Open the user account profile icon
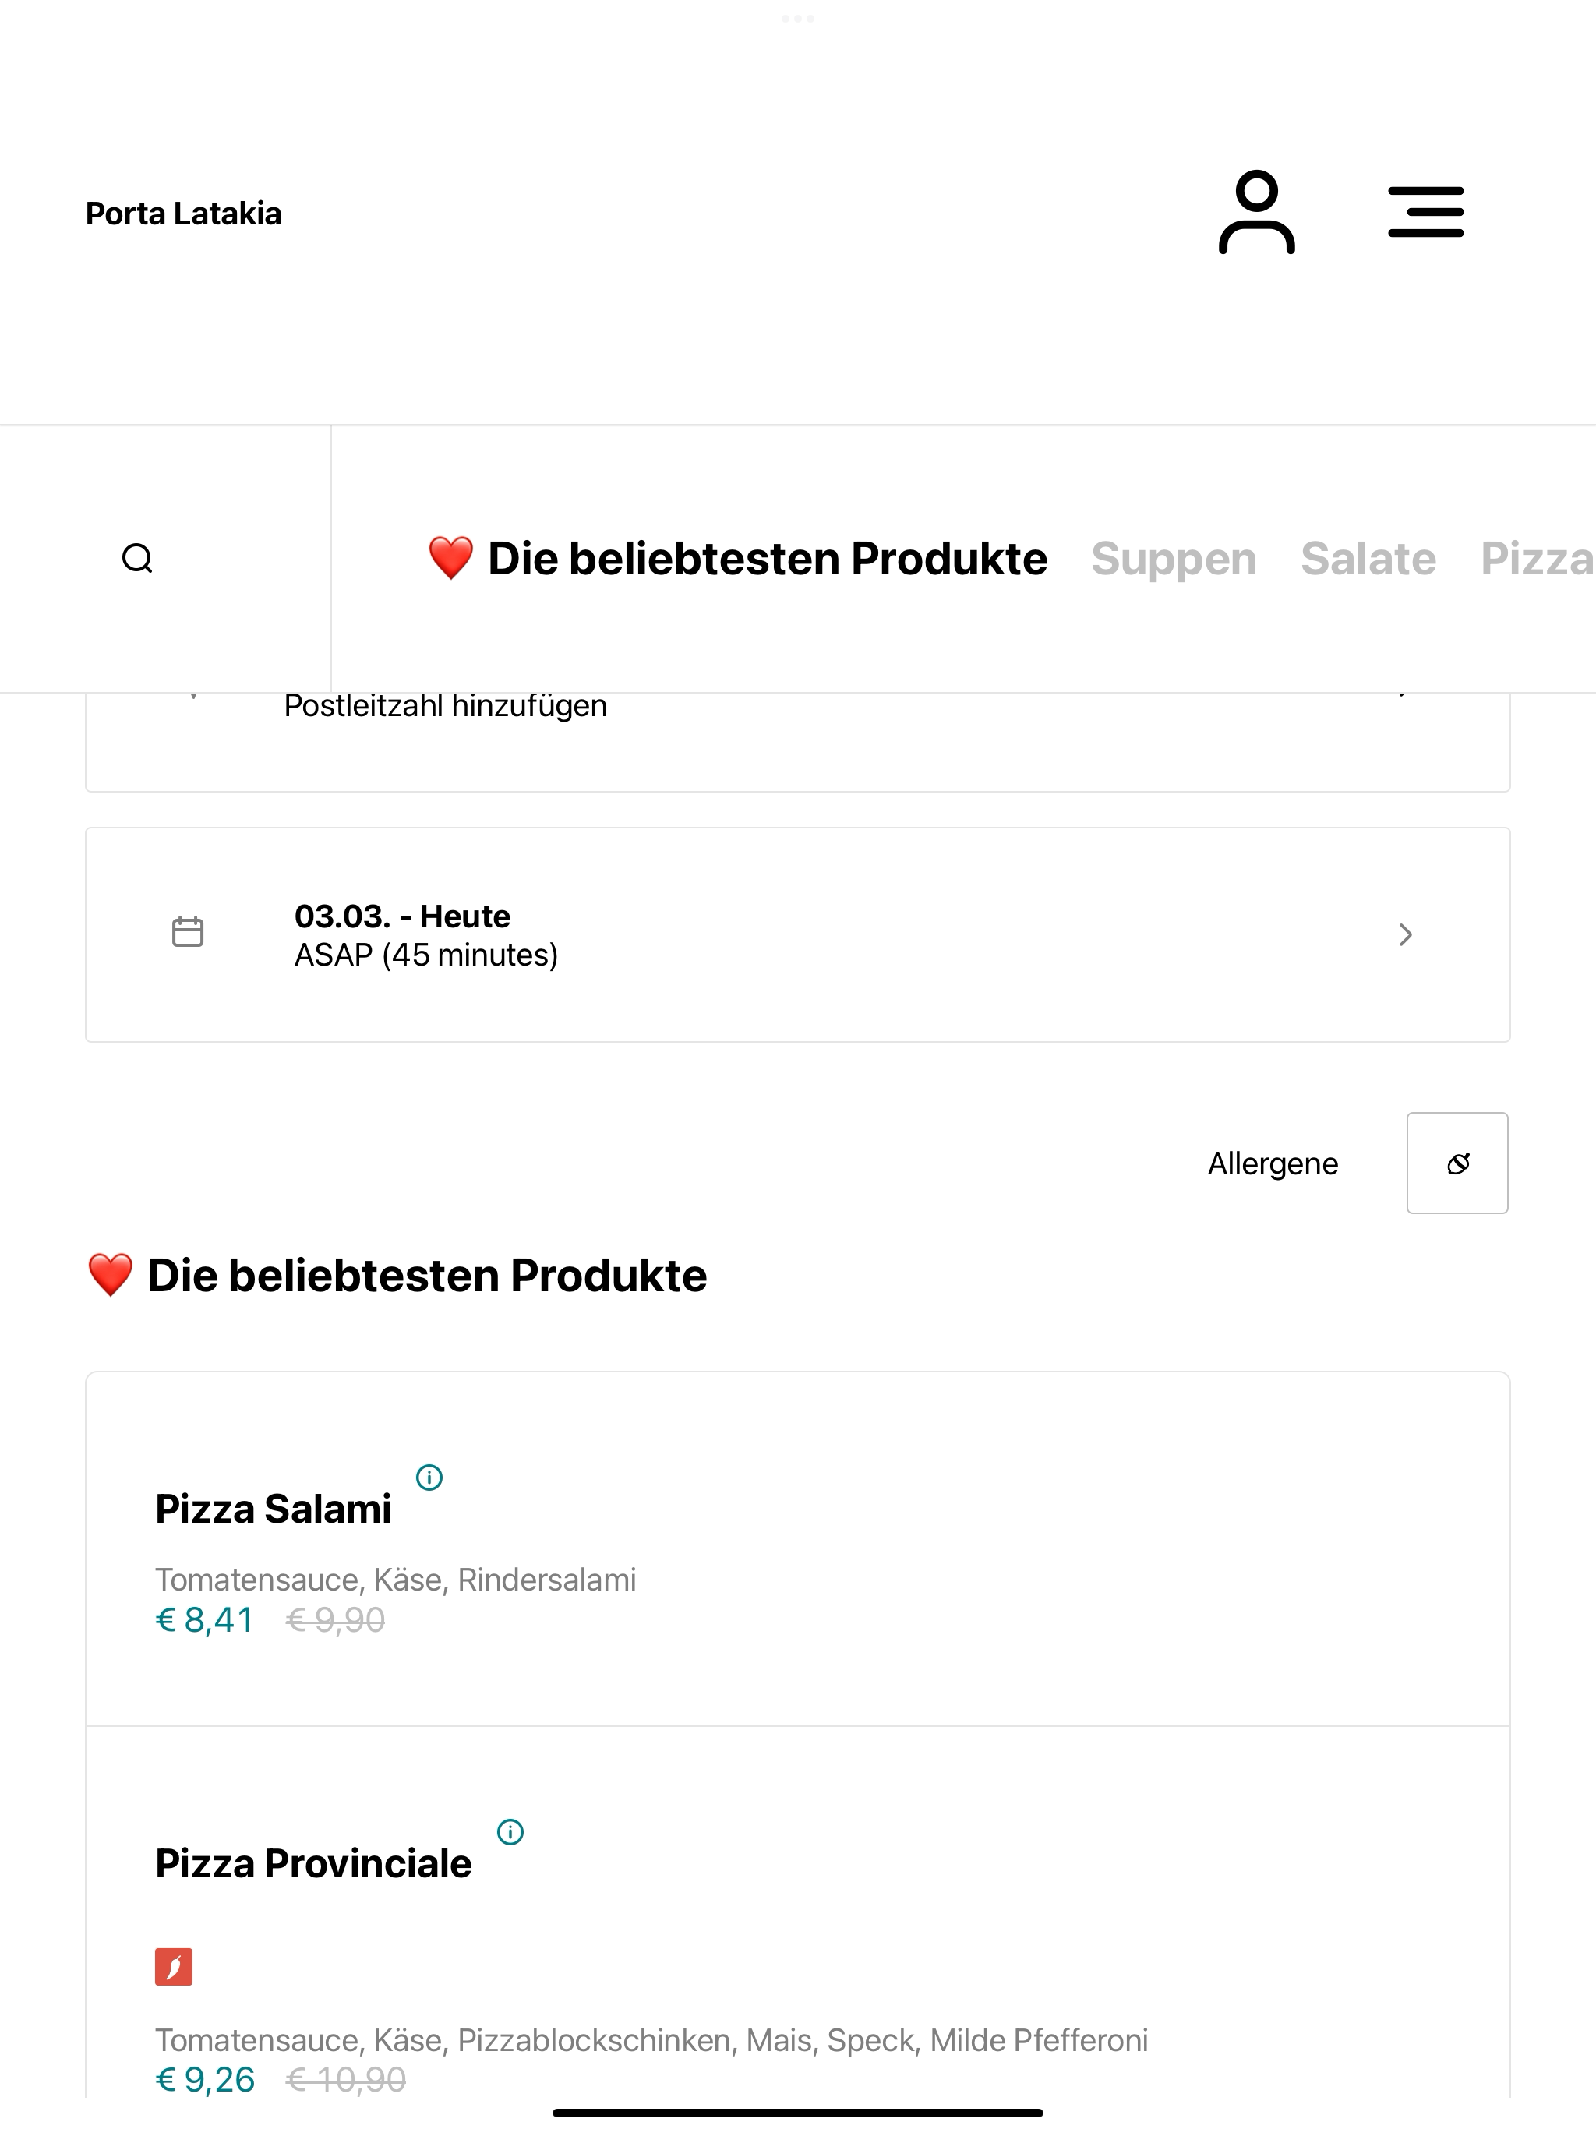 point(1256,213)
